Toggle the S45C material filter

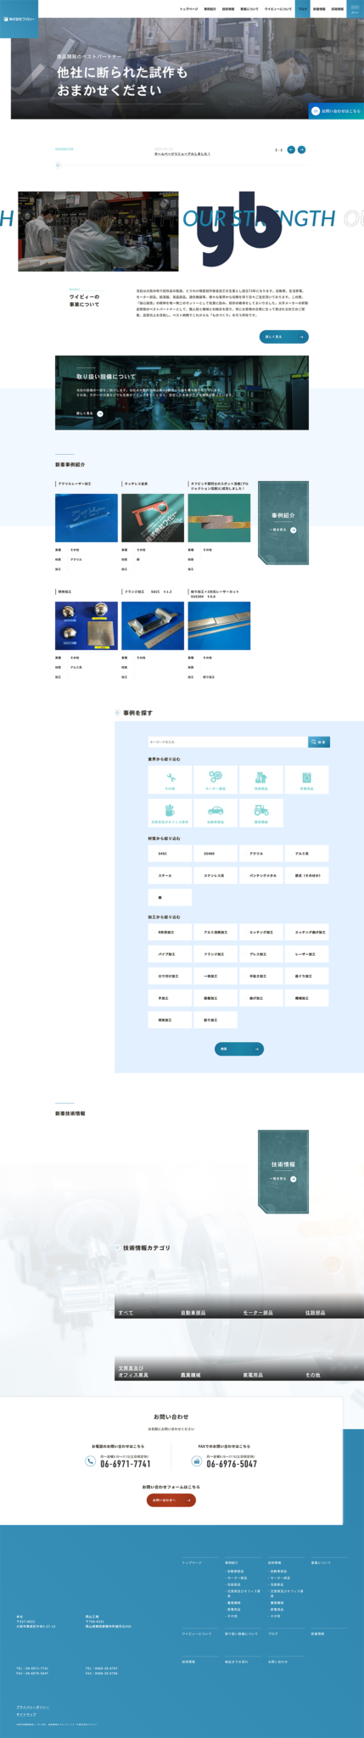point(170,853)
